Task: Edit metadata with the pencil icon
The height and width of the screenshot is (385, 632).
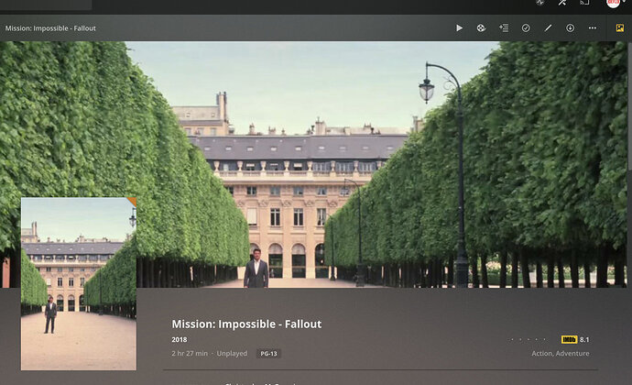Action: click(548, 27)
